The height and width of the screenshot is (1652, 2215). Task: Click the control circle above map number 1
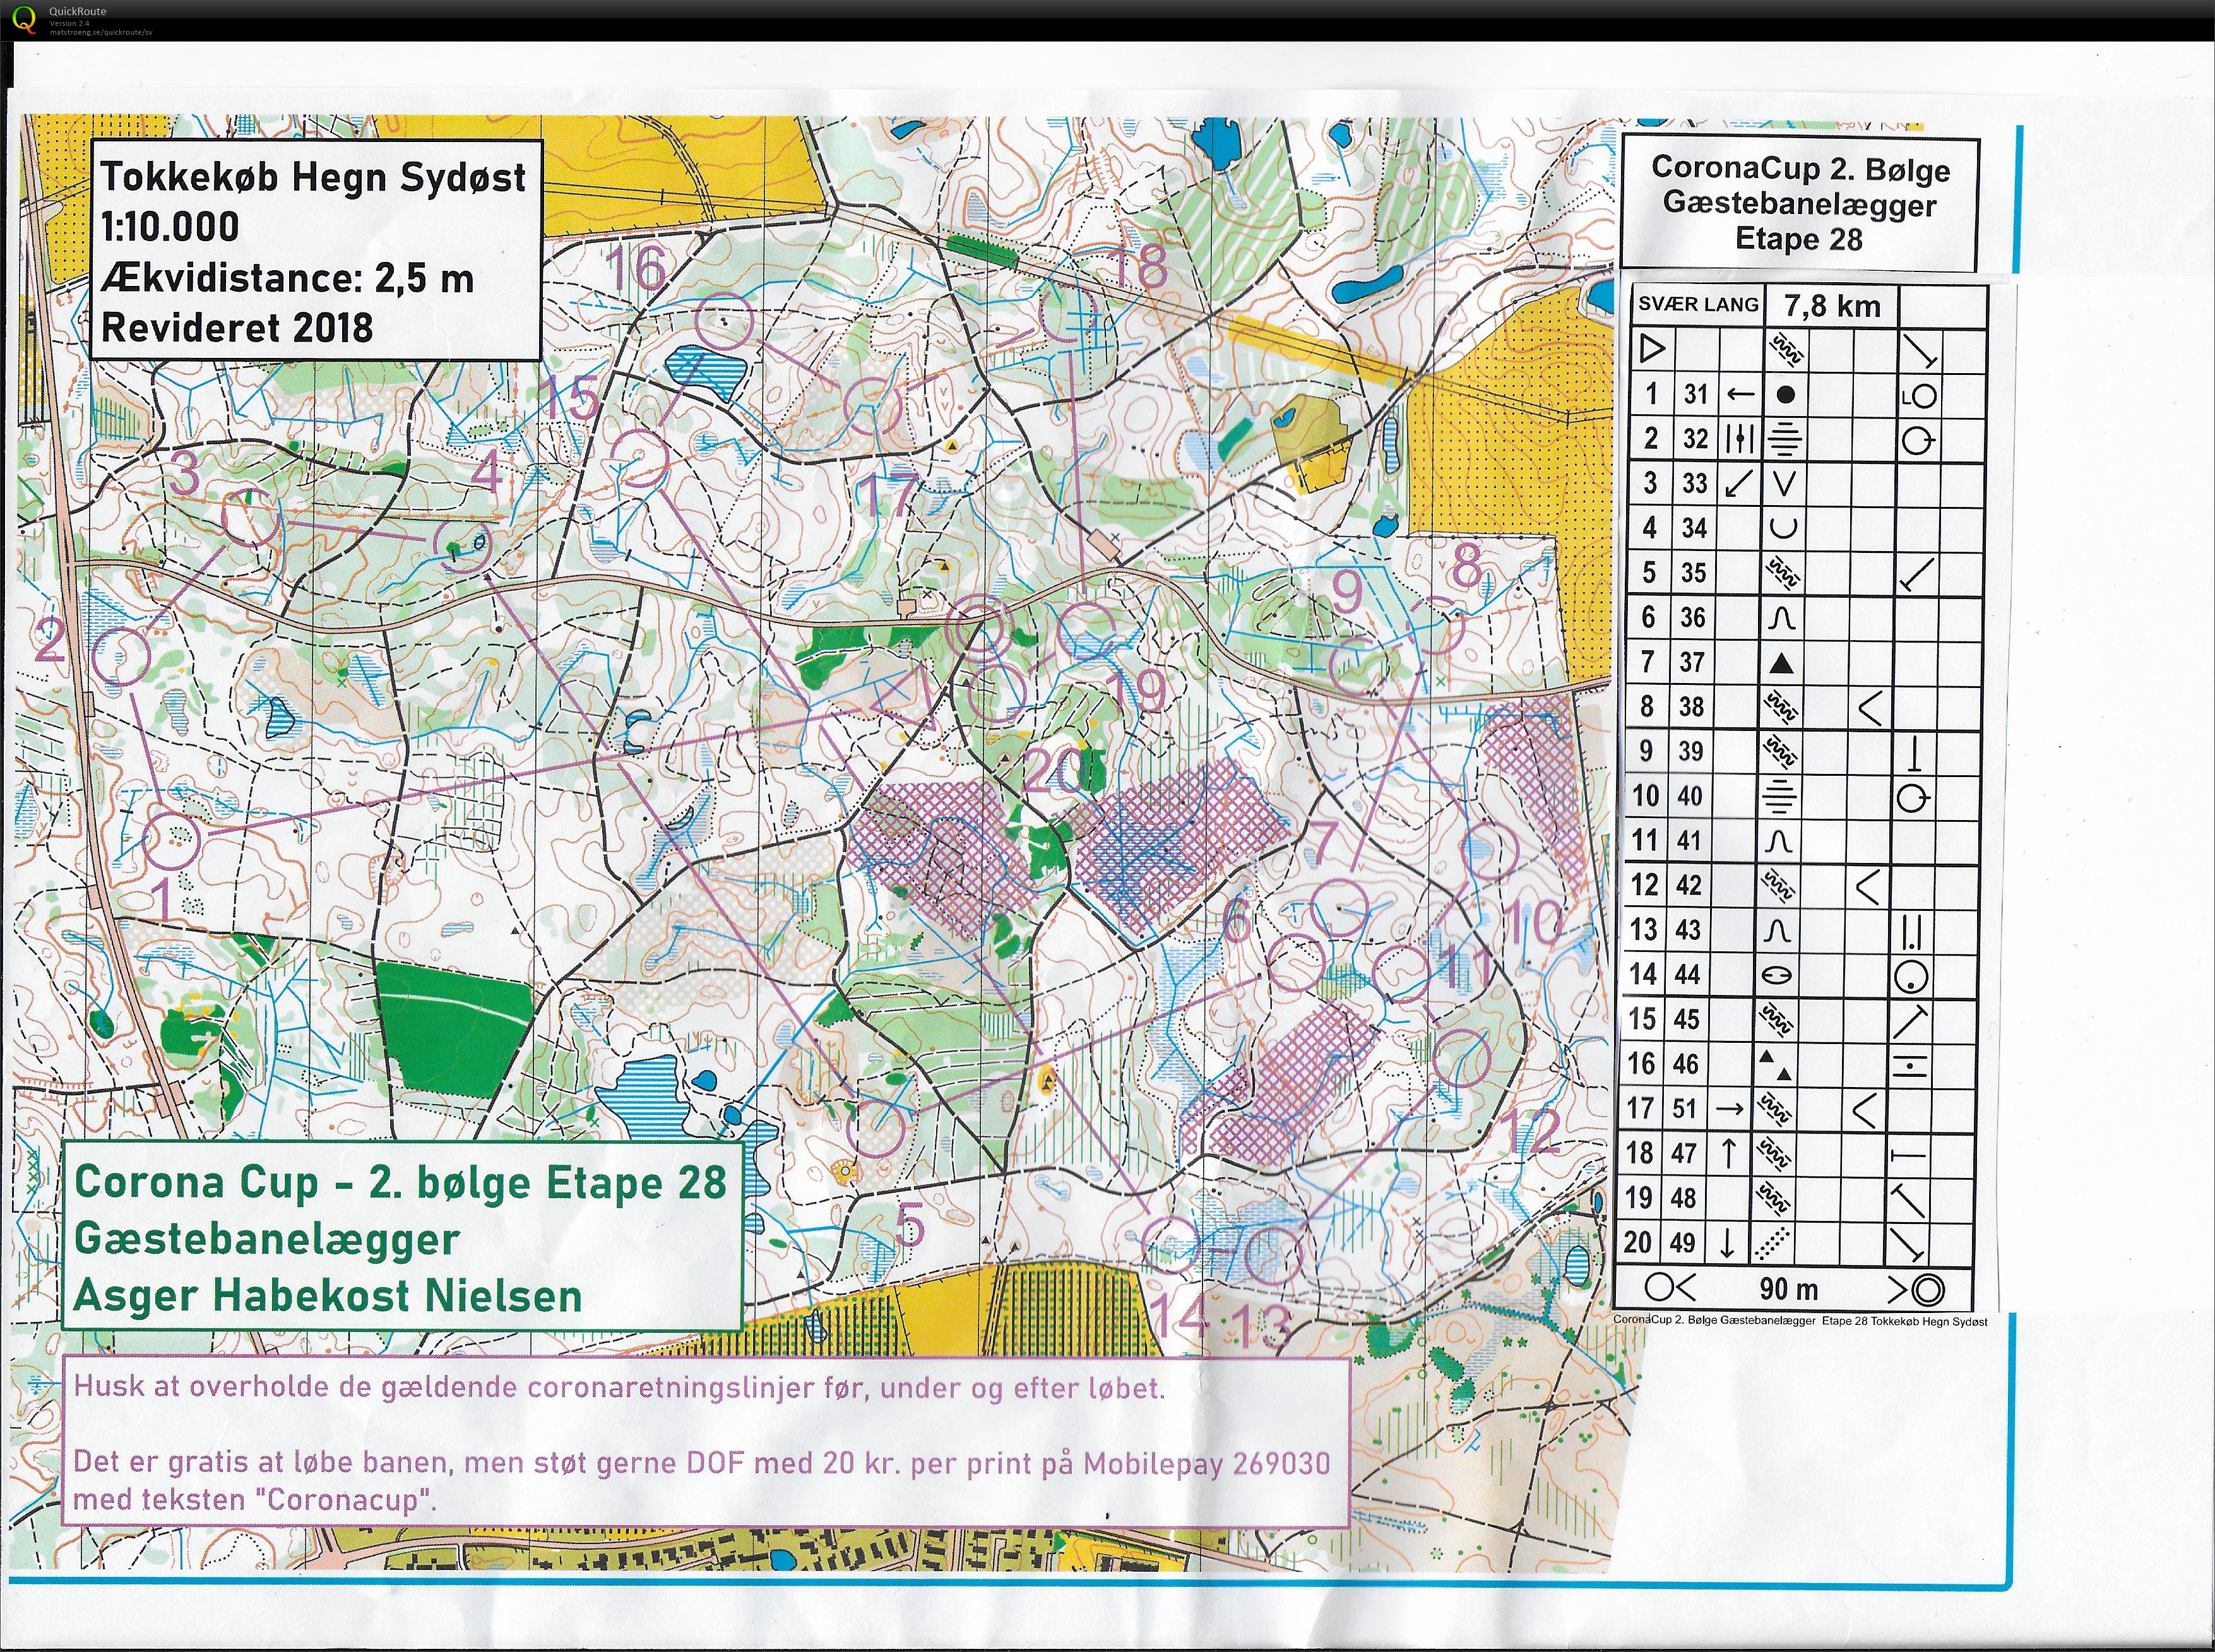tap(174, 840)
